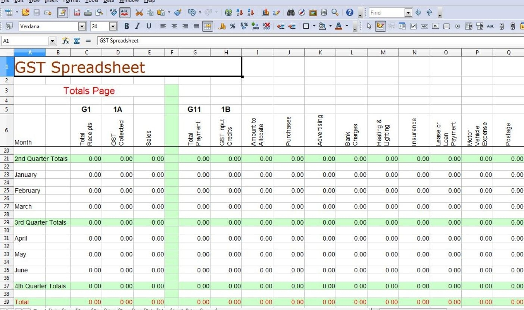Align cell contents left
Viewport: 524px width, 310px height.
[163, 26]
